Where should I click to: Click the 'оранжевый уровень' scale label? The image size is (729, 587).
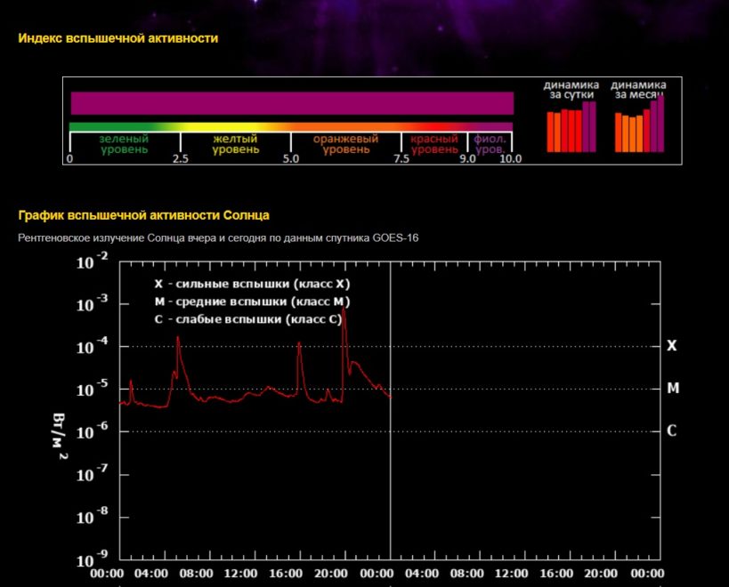345,144
